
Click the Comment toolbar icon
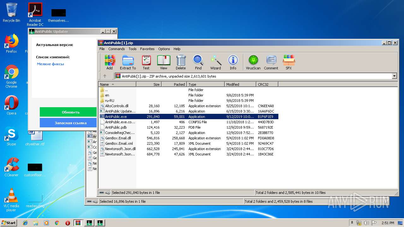coord(271,62)
